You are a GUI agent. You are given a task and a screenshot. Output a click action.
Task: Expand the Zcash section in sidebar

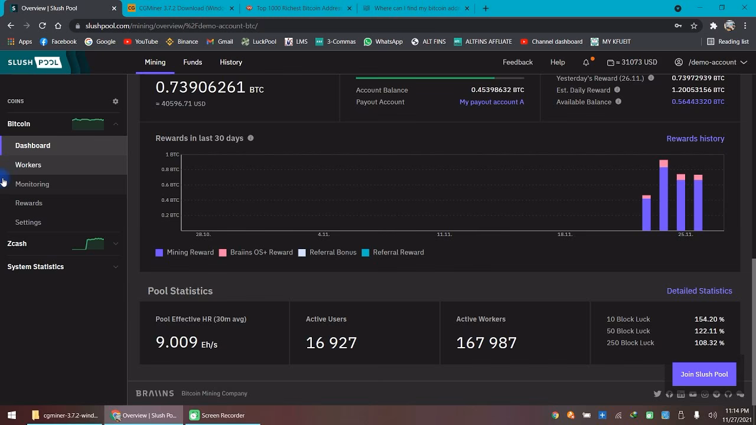click(116, 244)
